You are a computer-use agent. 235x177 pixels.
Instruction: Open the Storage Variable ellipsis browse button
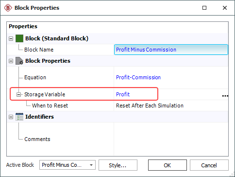point(225,96)
